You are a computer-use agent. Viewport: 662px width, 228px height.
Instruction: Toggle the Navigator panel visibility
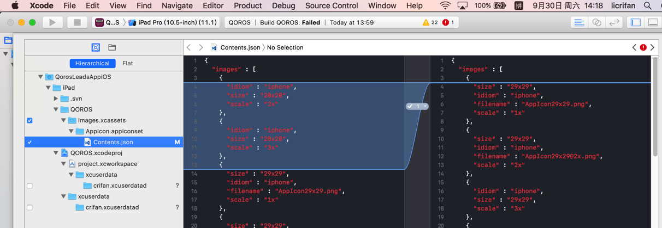636,22
